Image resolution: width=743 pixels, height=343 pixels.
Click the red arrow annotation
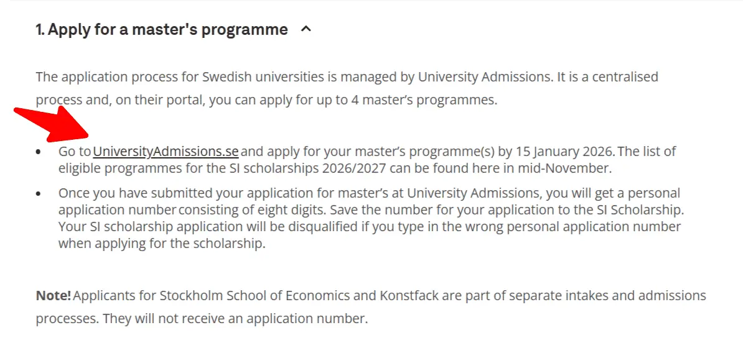52,125
